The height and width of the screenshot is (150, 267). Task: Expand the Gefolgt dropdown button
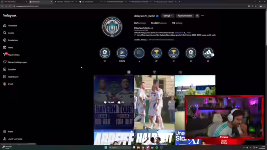pos(168,16)
